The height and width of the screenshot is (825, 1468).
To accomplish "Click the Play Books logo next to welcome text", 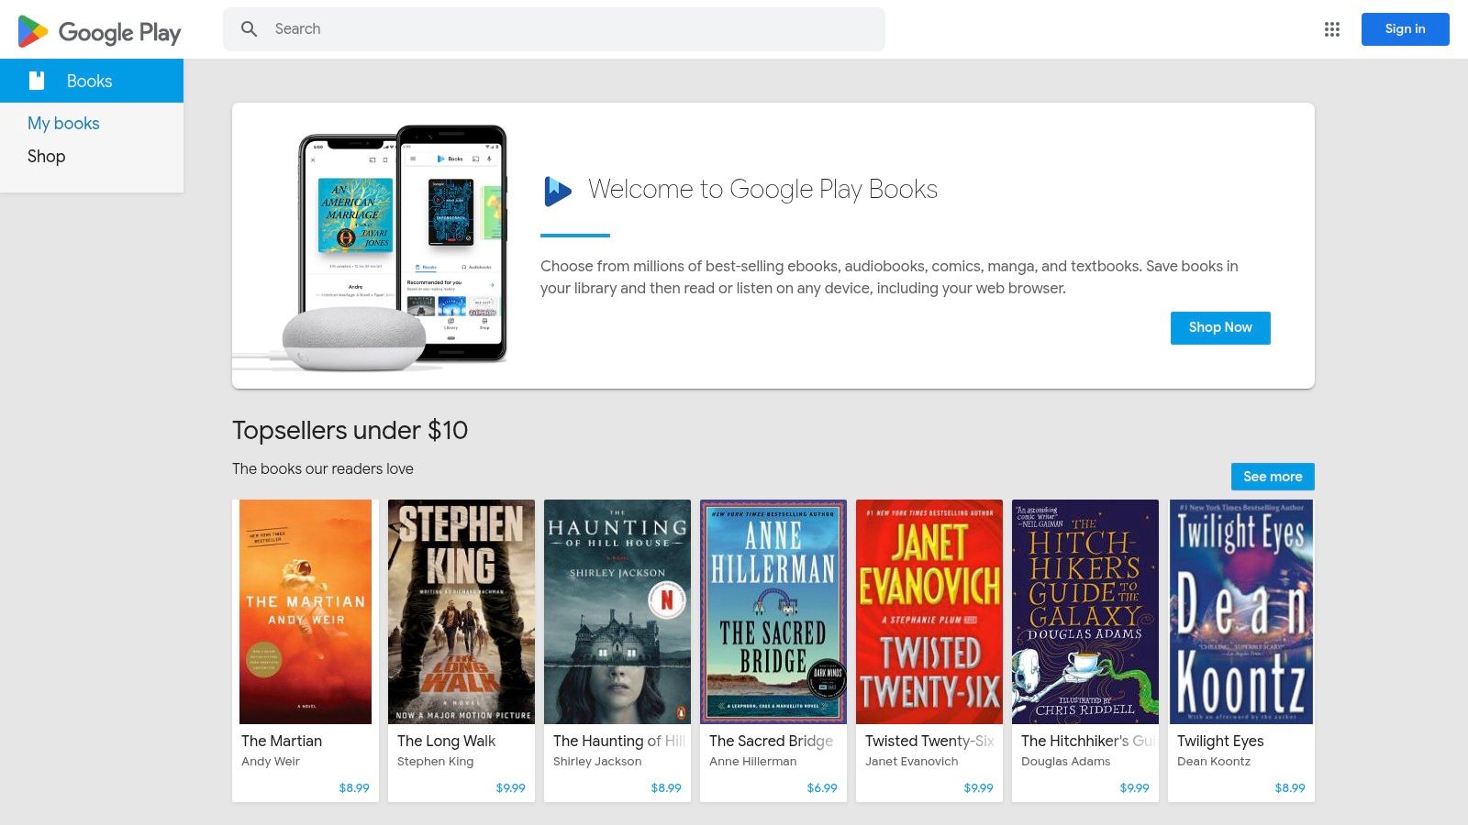I will coord(557,190).
